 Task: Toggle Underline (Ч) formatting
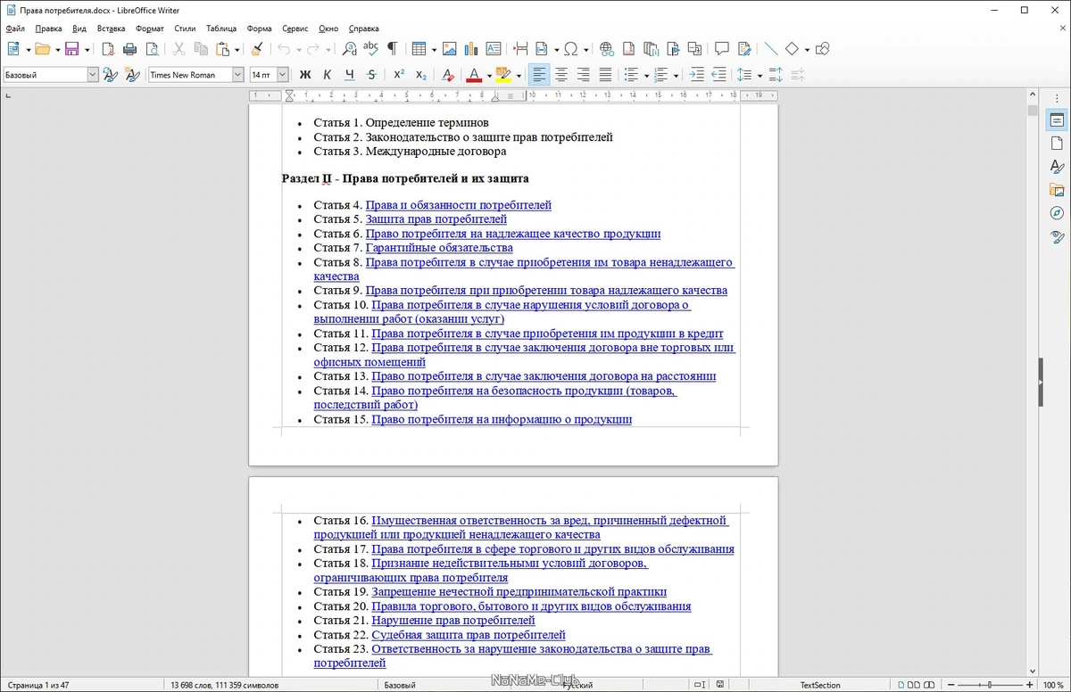[349, 75]
